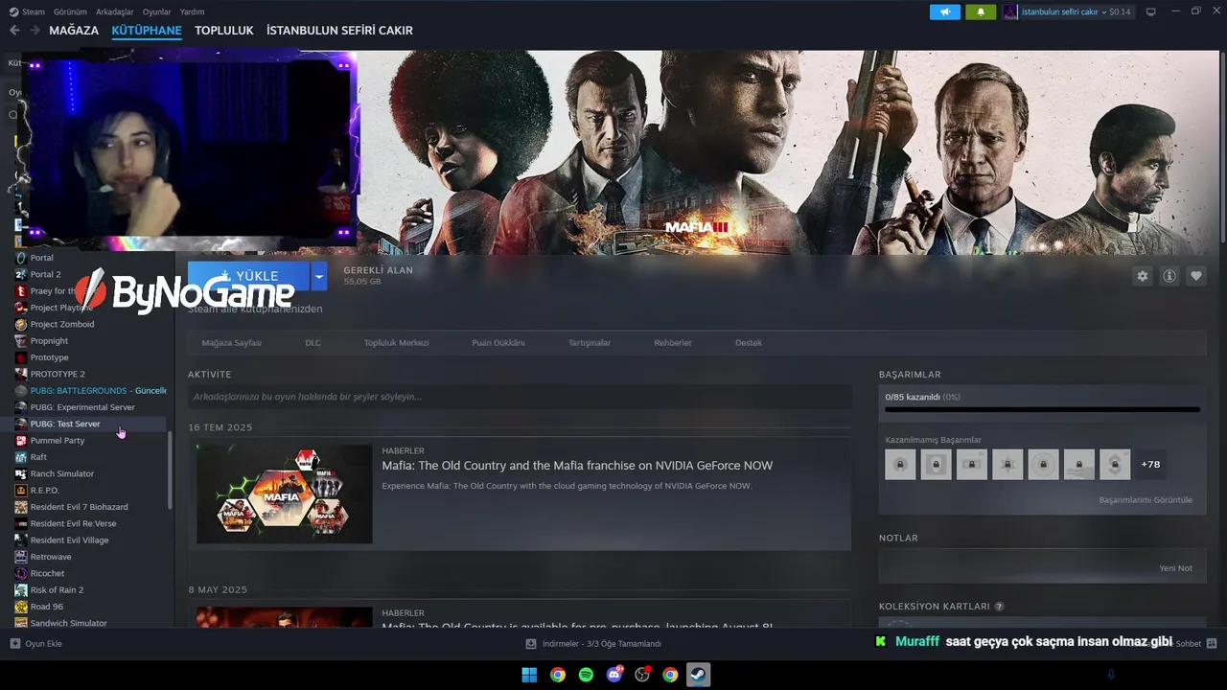1227x690 pixels.
Task: Add Mafia III to favorites heart
Action: (1195, 276)
